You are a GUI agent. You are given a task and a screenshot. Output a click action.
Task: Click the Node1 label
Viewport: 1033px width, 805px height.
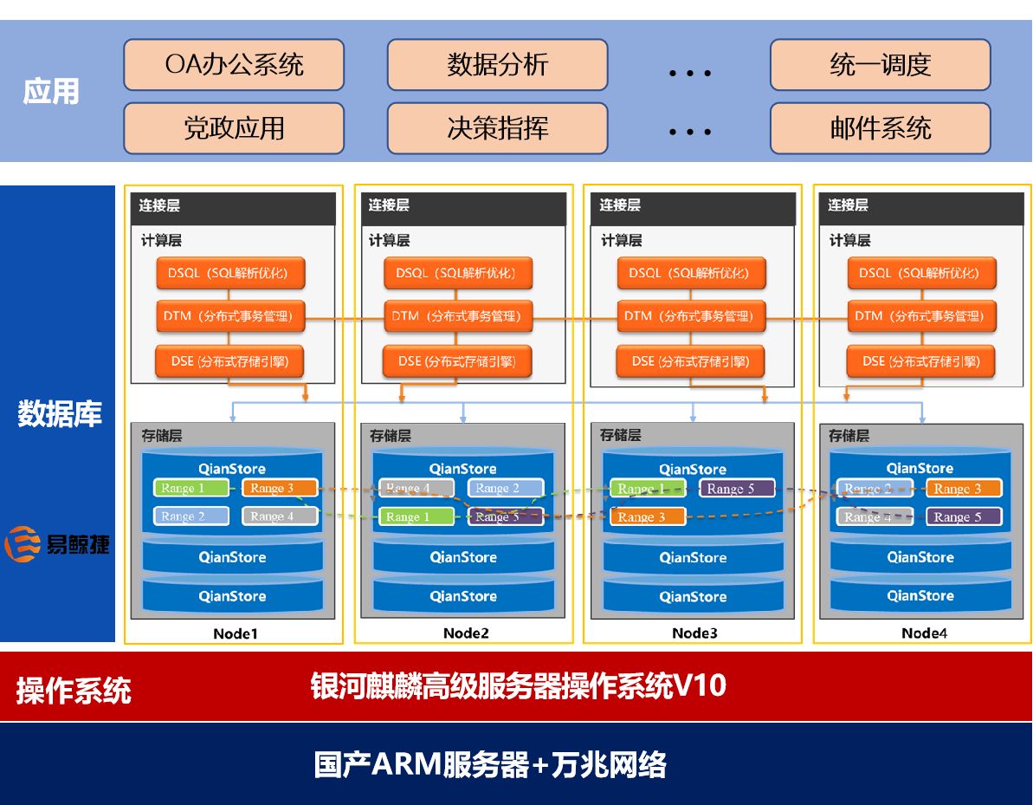pyautogui.click(x=236, y=633)
